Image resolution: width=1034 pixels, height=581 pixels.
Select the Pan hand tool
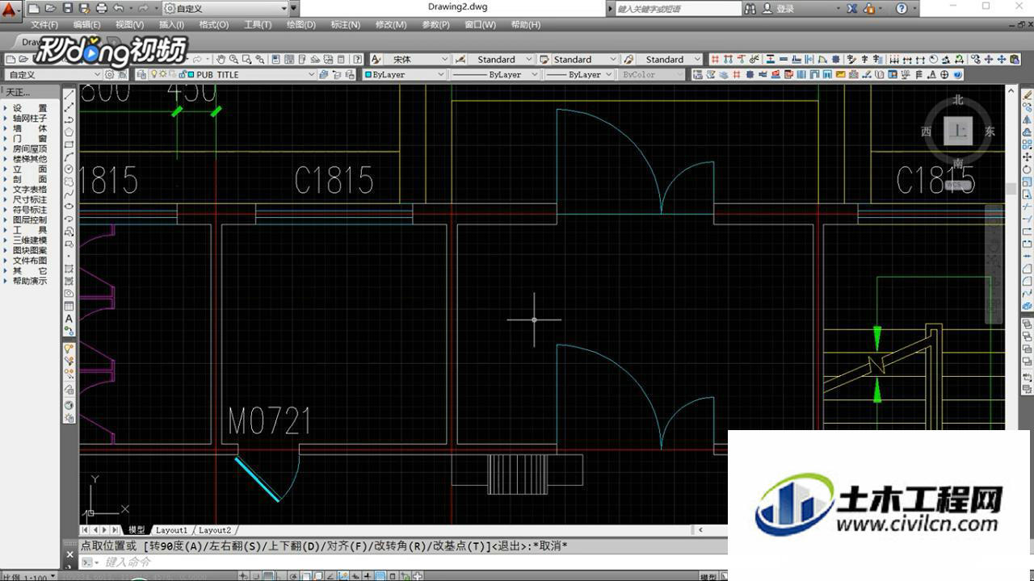coord(221,59)
